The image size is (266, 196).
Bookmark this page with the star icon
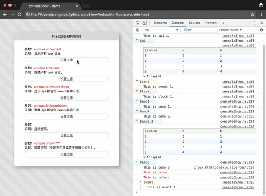pyautogui.click(x=252, y=15)
